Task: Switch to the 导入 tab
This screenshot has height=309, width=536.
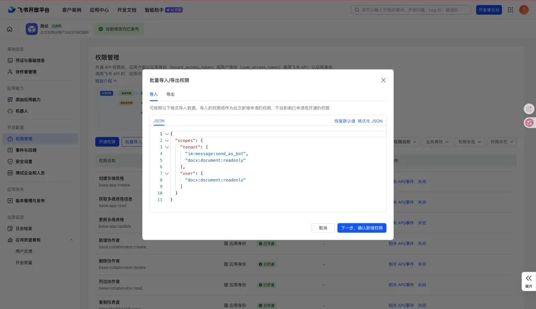Action: (x=153, y=94)
